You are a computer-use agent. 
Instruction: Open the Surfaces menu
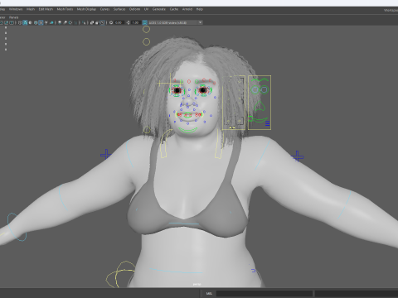[119, 9]
